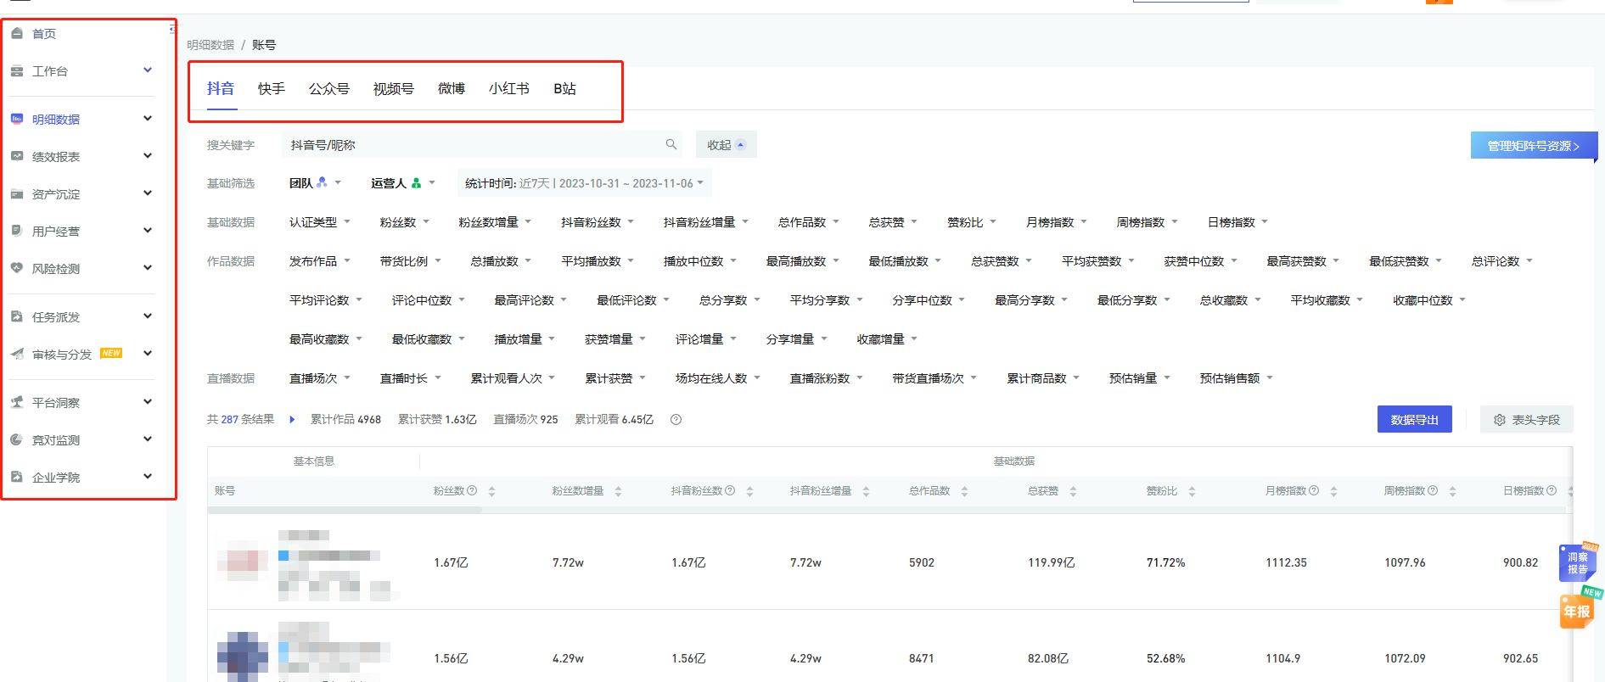The height and width of the screenshot is (682, 1605).
Task: Open the 最高播放数 filter dropdown
Action: tap(802, 261)
